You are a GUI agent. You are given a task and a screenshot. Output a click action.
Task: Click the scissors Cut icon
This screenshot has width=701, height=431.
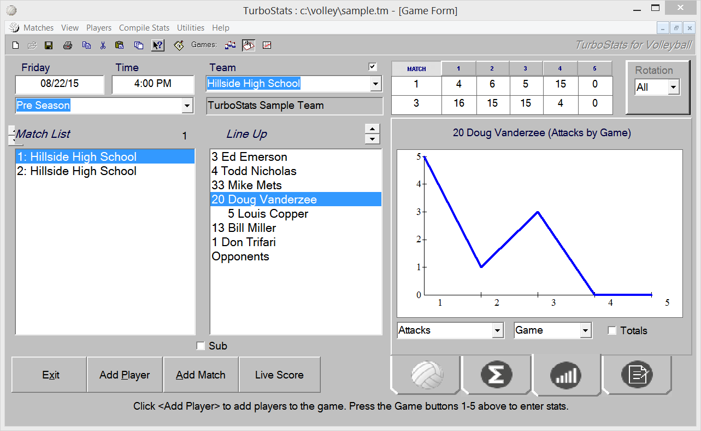102,45
